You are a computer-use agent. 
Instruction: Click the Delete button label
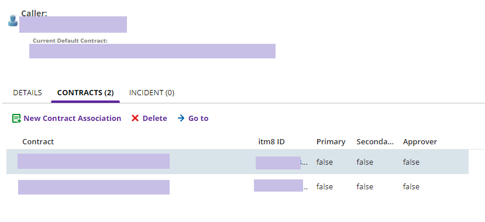tap(154, 118)
